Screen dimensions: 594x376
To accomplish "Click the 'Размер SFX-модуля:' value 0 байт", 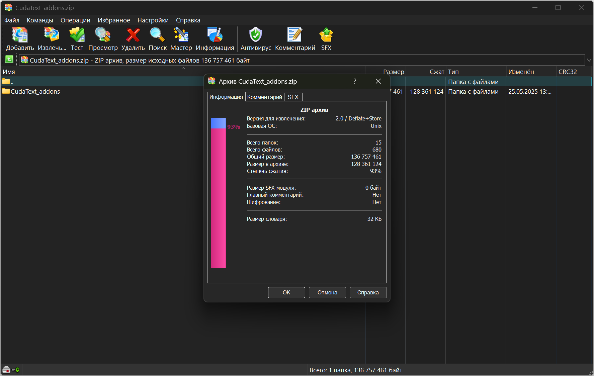I will (373, 188).
